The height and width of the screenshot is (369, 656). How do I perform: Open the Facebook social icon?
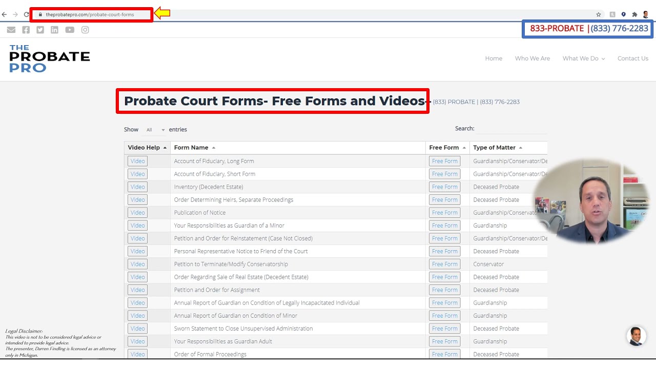(26, 30)
